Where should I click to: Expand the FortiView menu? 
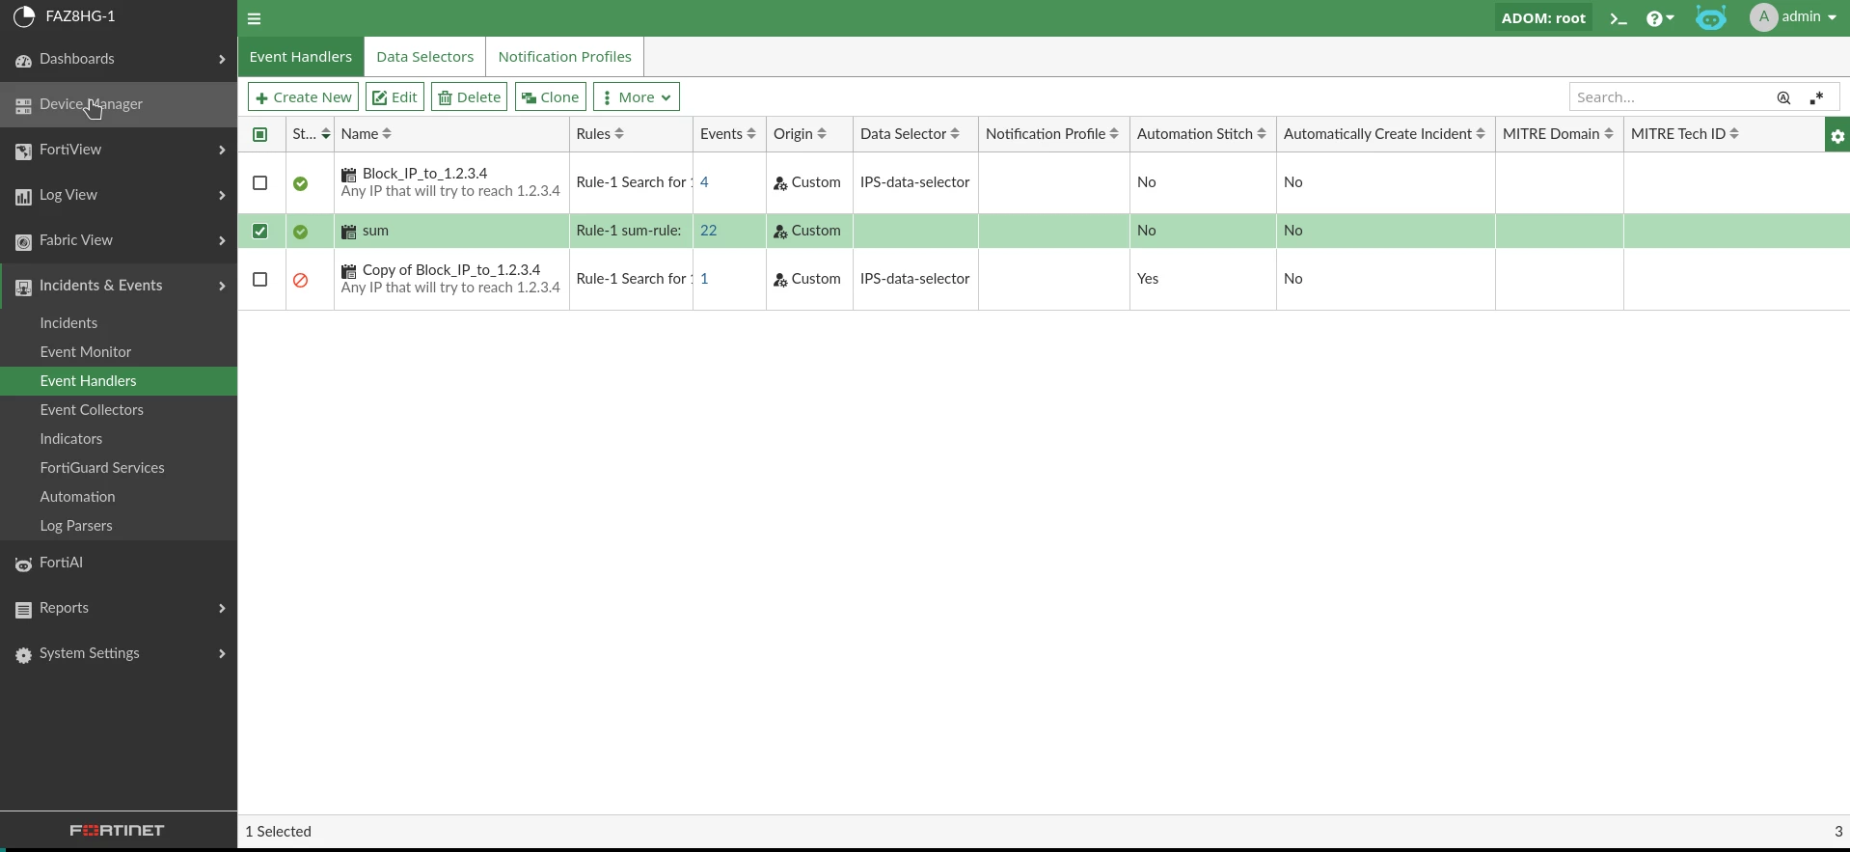point(119,150)
